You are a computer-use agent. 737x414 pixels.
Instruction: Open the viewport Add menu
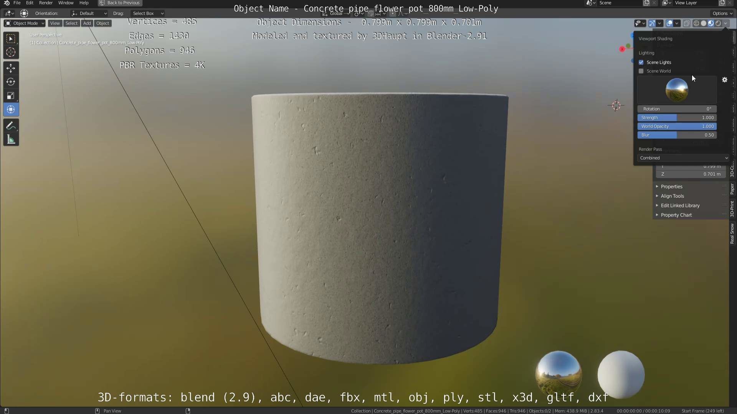tap(87, 23)
